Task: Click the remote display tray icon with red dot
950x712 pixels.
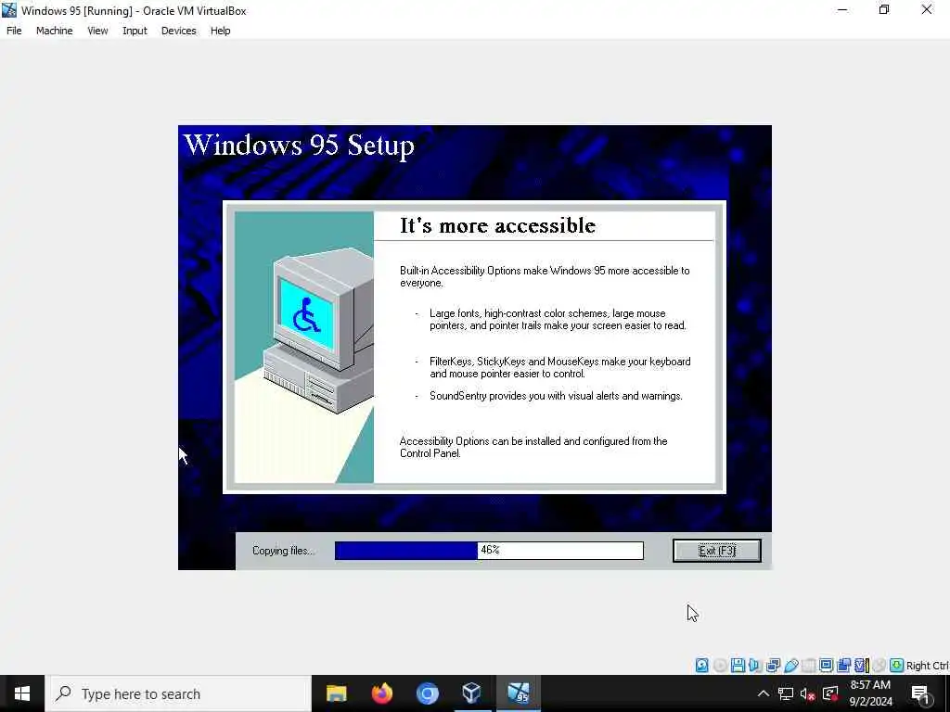Action: (830, 693)
